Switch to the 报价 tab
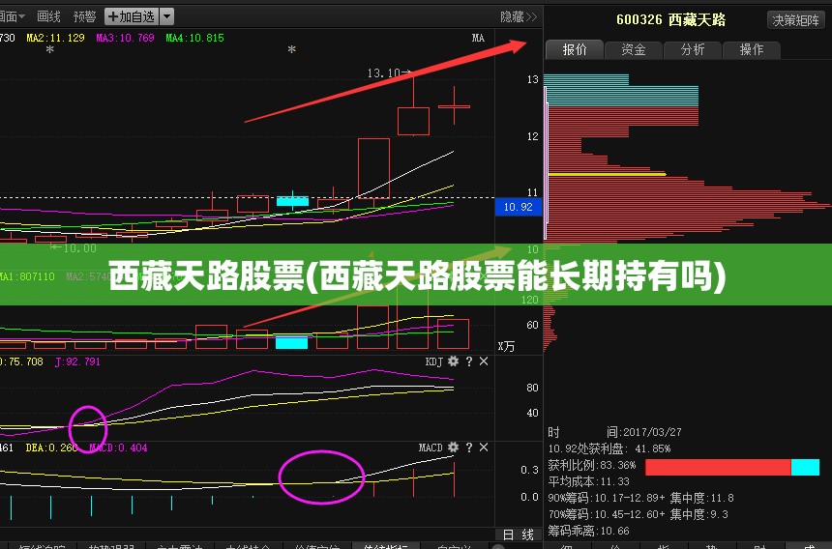 (575, 50)
